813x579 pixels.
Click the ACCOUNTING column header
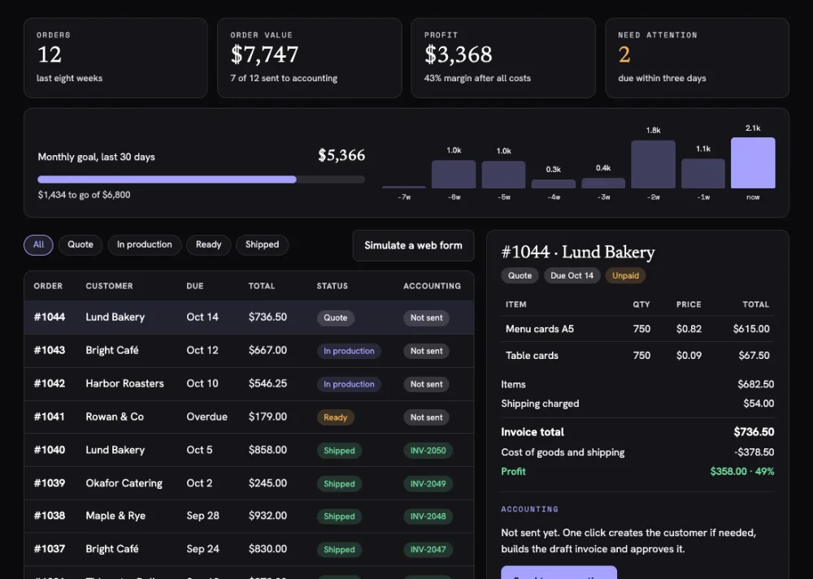(432, 286)
